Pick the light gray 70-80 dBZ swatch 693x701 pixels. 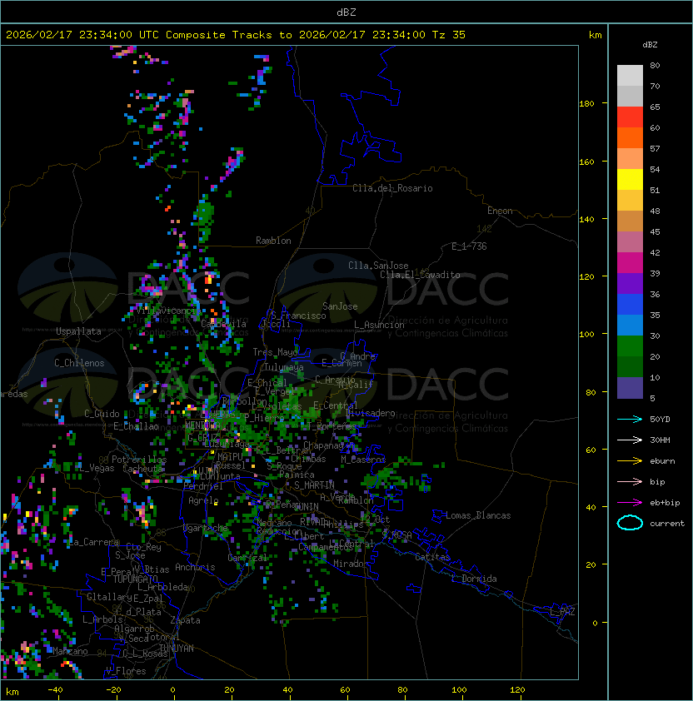click(630, 76)
